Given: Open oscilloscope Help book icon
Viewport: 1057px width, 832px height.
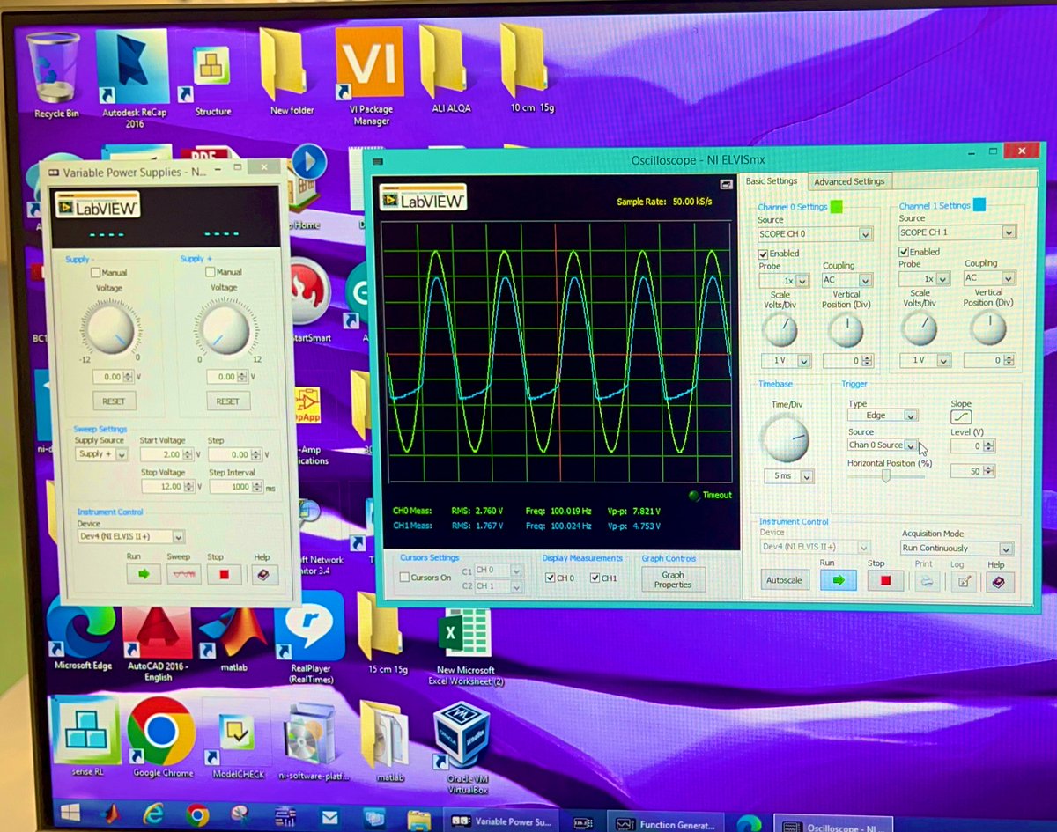Looking at the screenshot, I should (998, 581).
